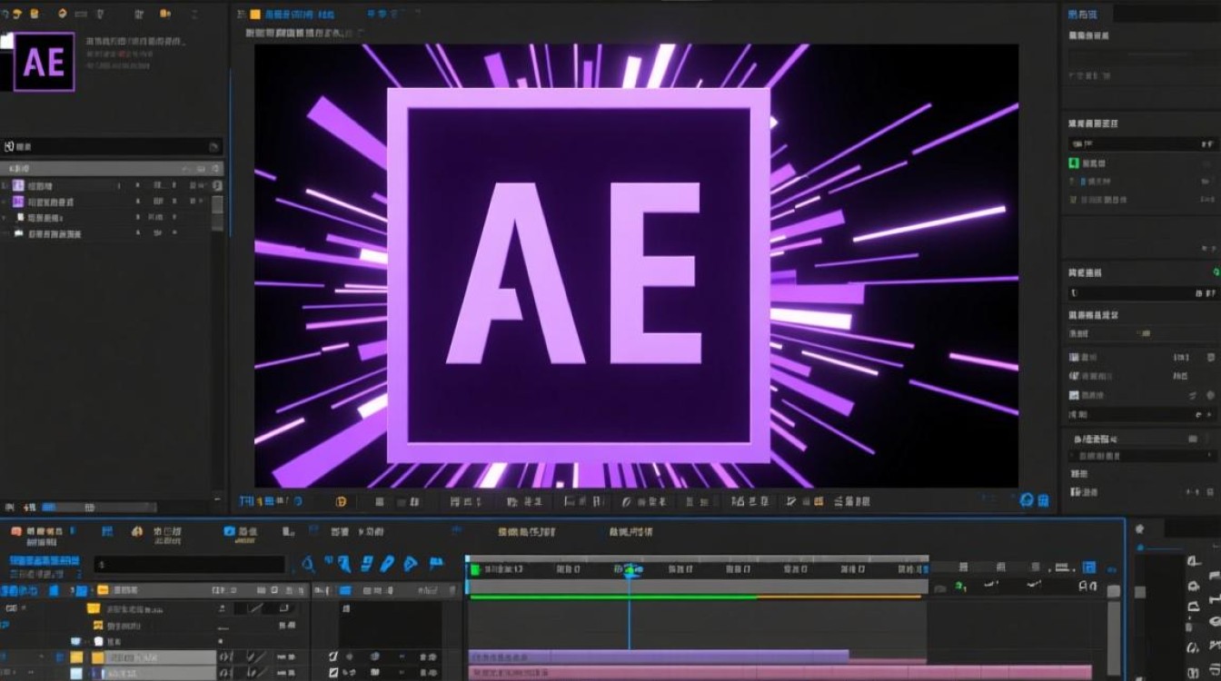
Task: Click the timeline search input field
Action: (190, 565)
